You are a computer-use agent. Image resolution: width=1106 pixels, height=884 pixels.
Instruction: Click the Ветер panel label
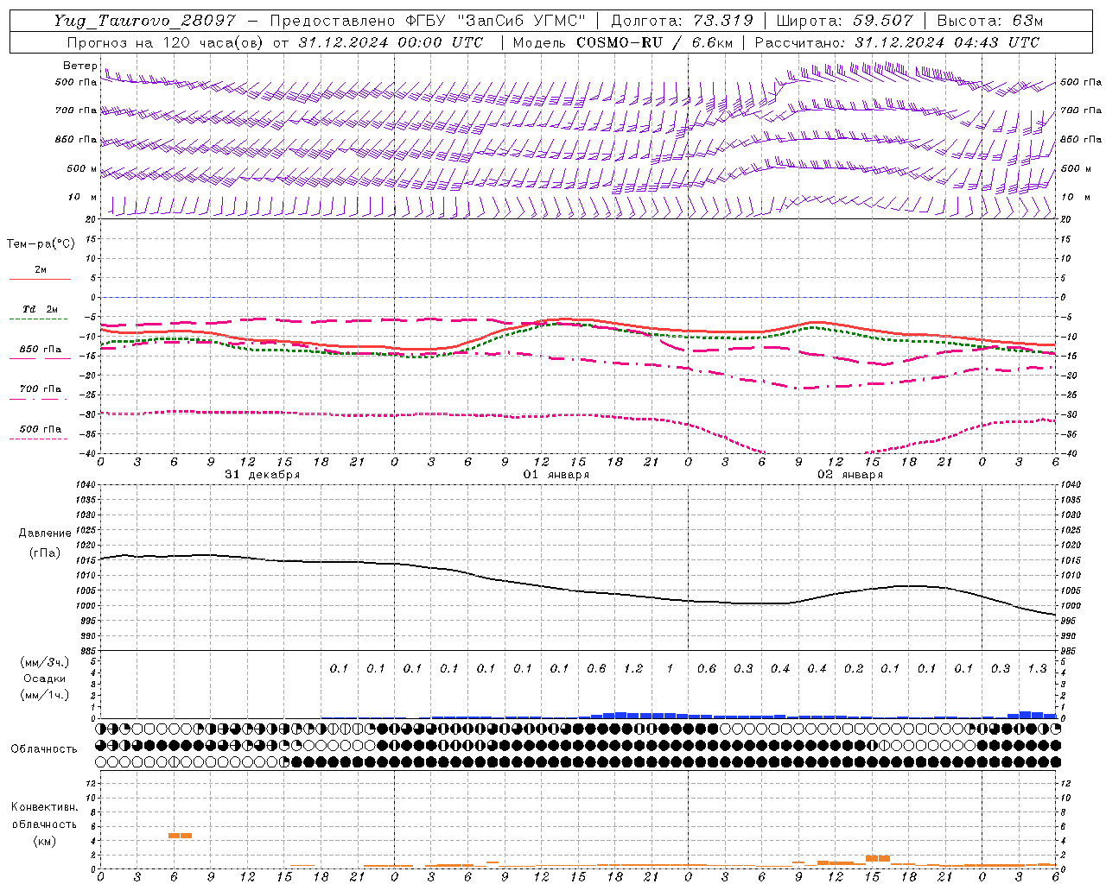click(x=79, y=66)
